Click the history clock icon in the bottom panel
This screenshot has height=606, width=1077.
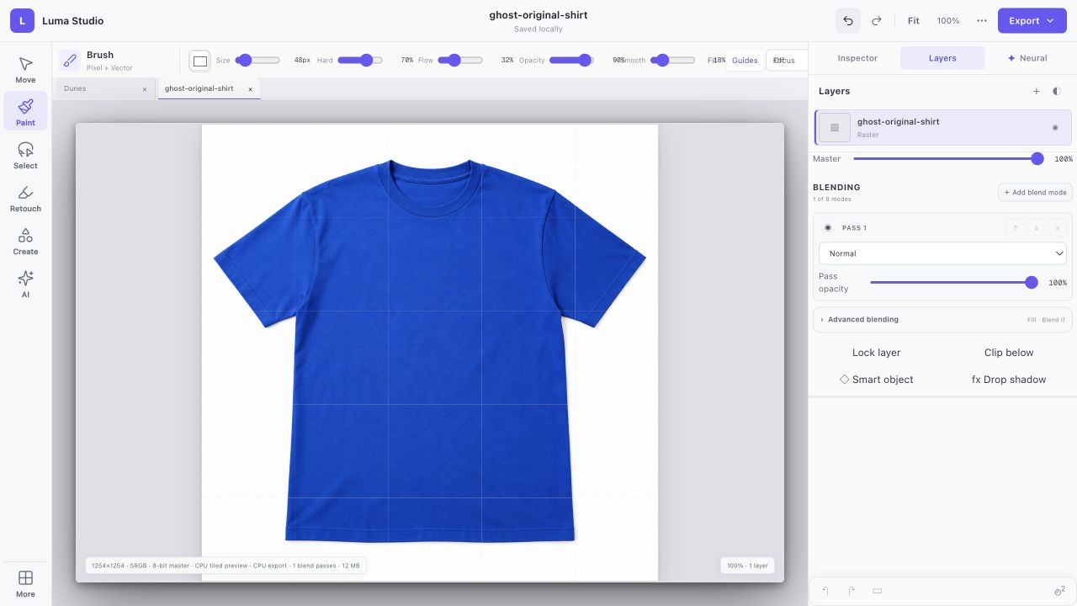coord(1060,591)
